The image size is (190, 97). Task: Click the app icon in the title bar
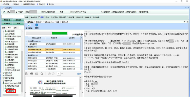pos(1,1)
